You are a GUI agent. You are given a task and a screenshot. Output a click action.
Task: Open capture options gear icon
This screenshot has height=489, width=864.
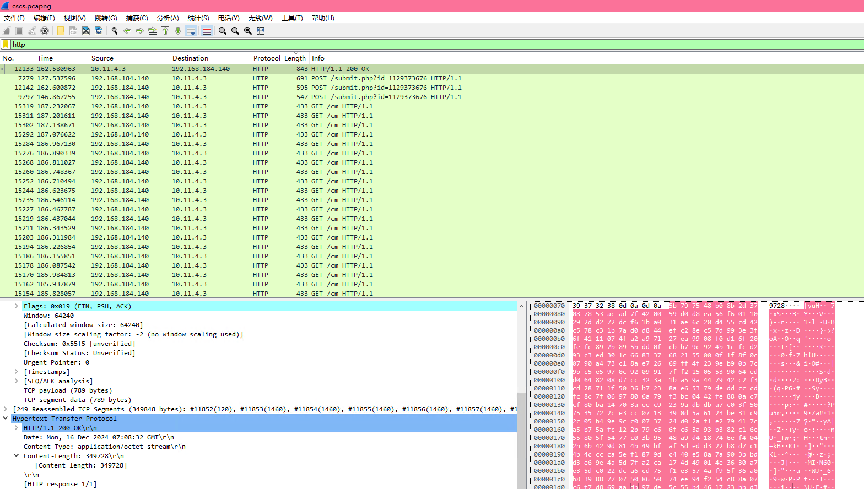point(45,31)
